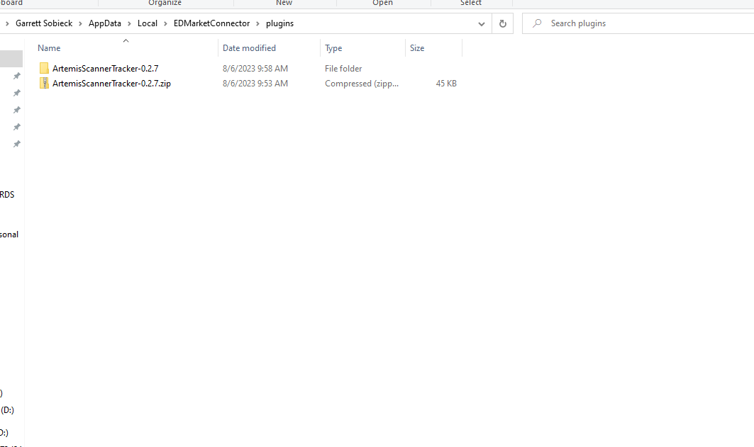Viewport: 754px width, 447px height.
Task: Click the 8/6/2023 9:53 AM date cell
Action: pyautogui.click(x=255, y=83)
